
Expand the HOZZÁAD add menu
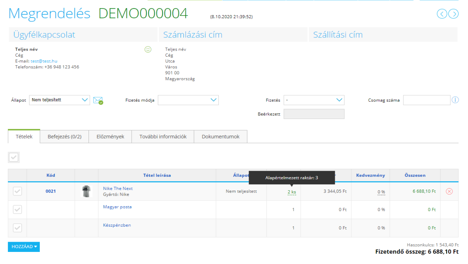24,247
